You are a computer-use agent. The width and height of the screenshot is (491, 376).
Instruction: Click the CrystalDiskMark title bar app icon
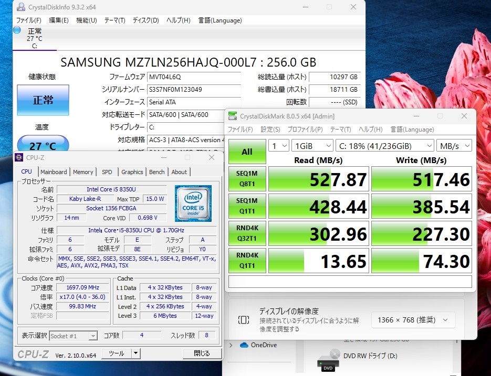point(233,116)
